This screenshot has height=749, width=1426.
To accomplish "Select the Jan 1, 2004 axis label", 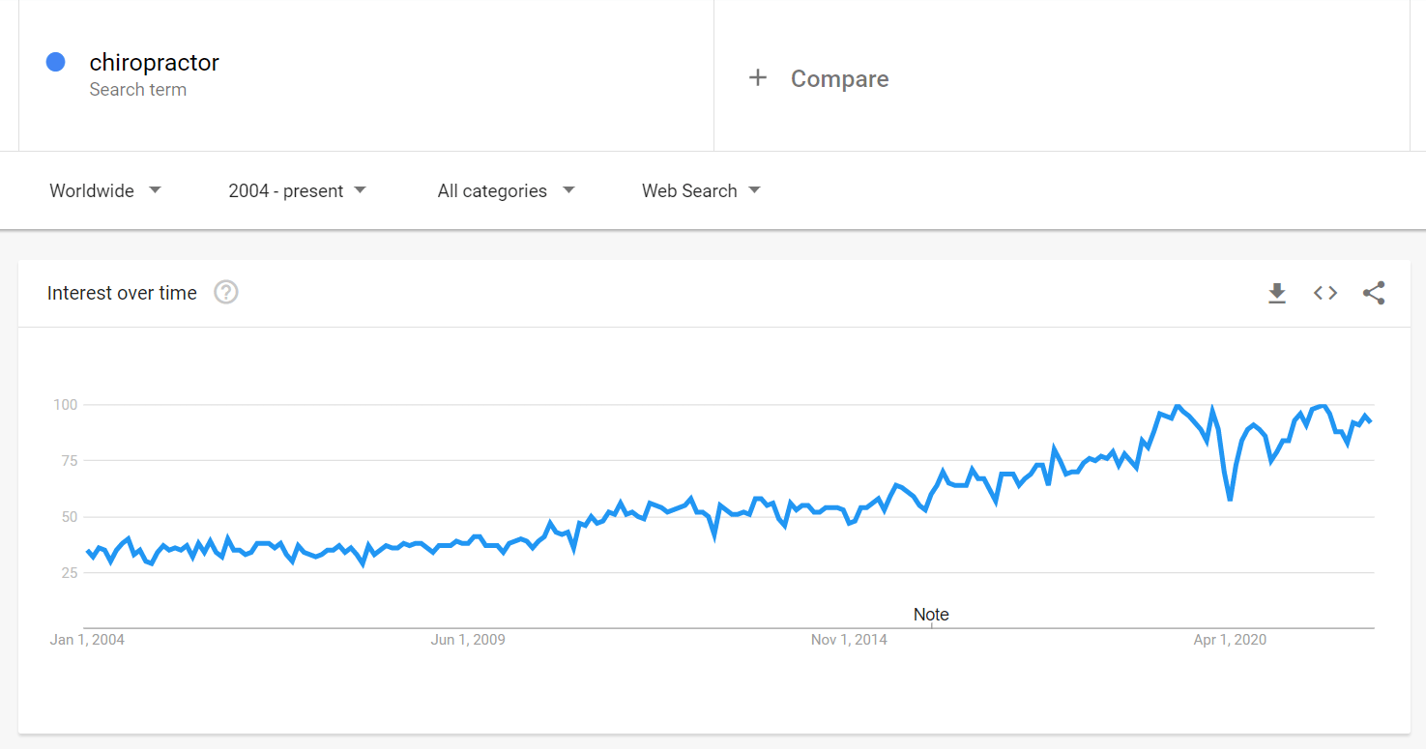I will [x=87, y=640].
